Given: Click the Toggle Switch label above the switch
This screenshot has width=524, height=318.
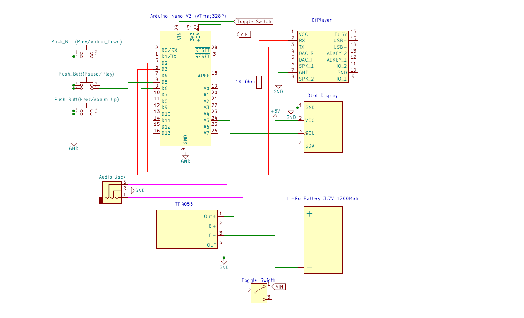Looking at the screenshot, I should pos(258,280).
